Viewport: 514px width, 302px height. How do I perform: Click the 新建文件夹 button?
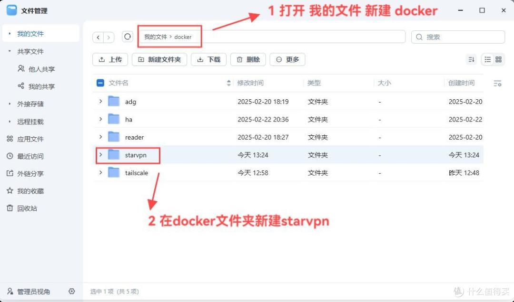[159, 59]
